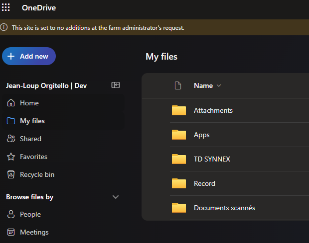Screen dimensions: 309x243
Task: Click the Attachments folder icon
Action: [179, 110]
